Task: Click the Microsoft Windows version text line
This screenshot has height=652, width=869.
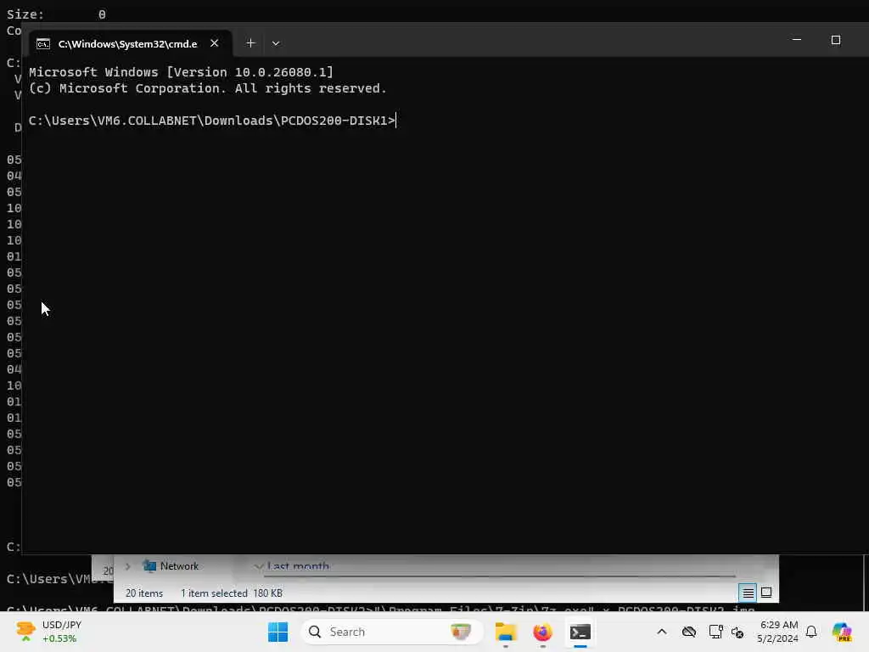Action: 182,72
